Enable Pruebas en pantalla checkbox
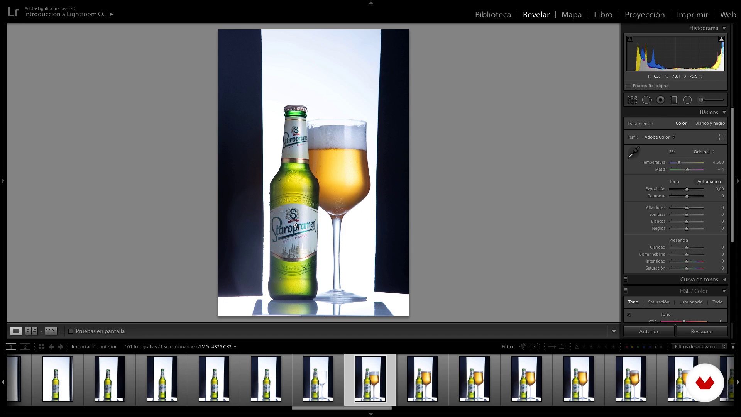 click(x=71, y=331)
